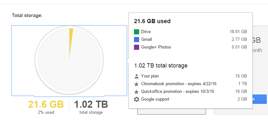This screenshot has width=268, height=126.
Task: Click the yellow 21.6 GB used figure
Action: 46,104
